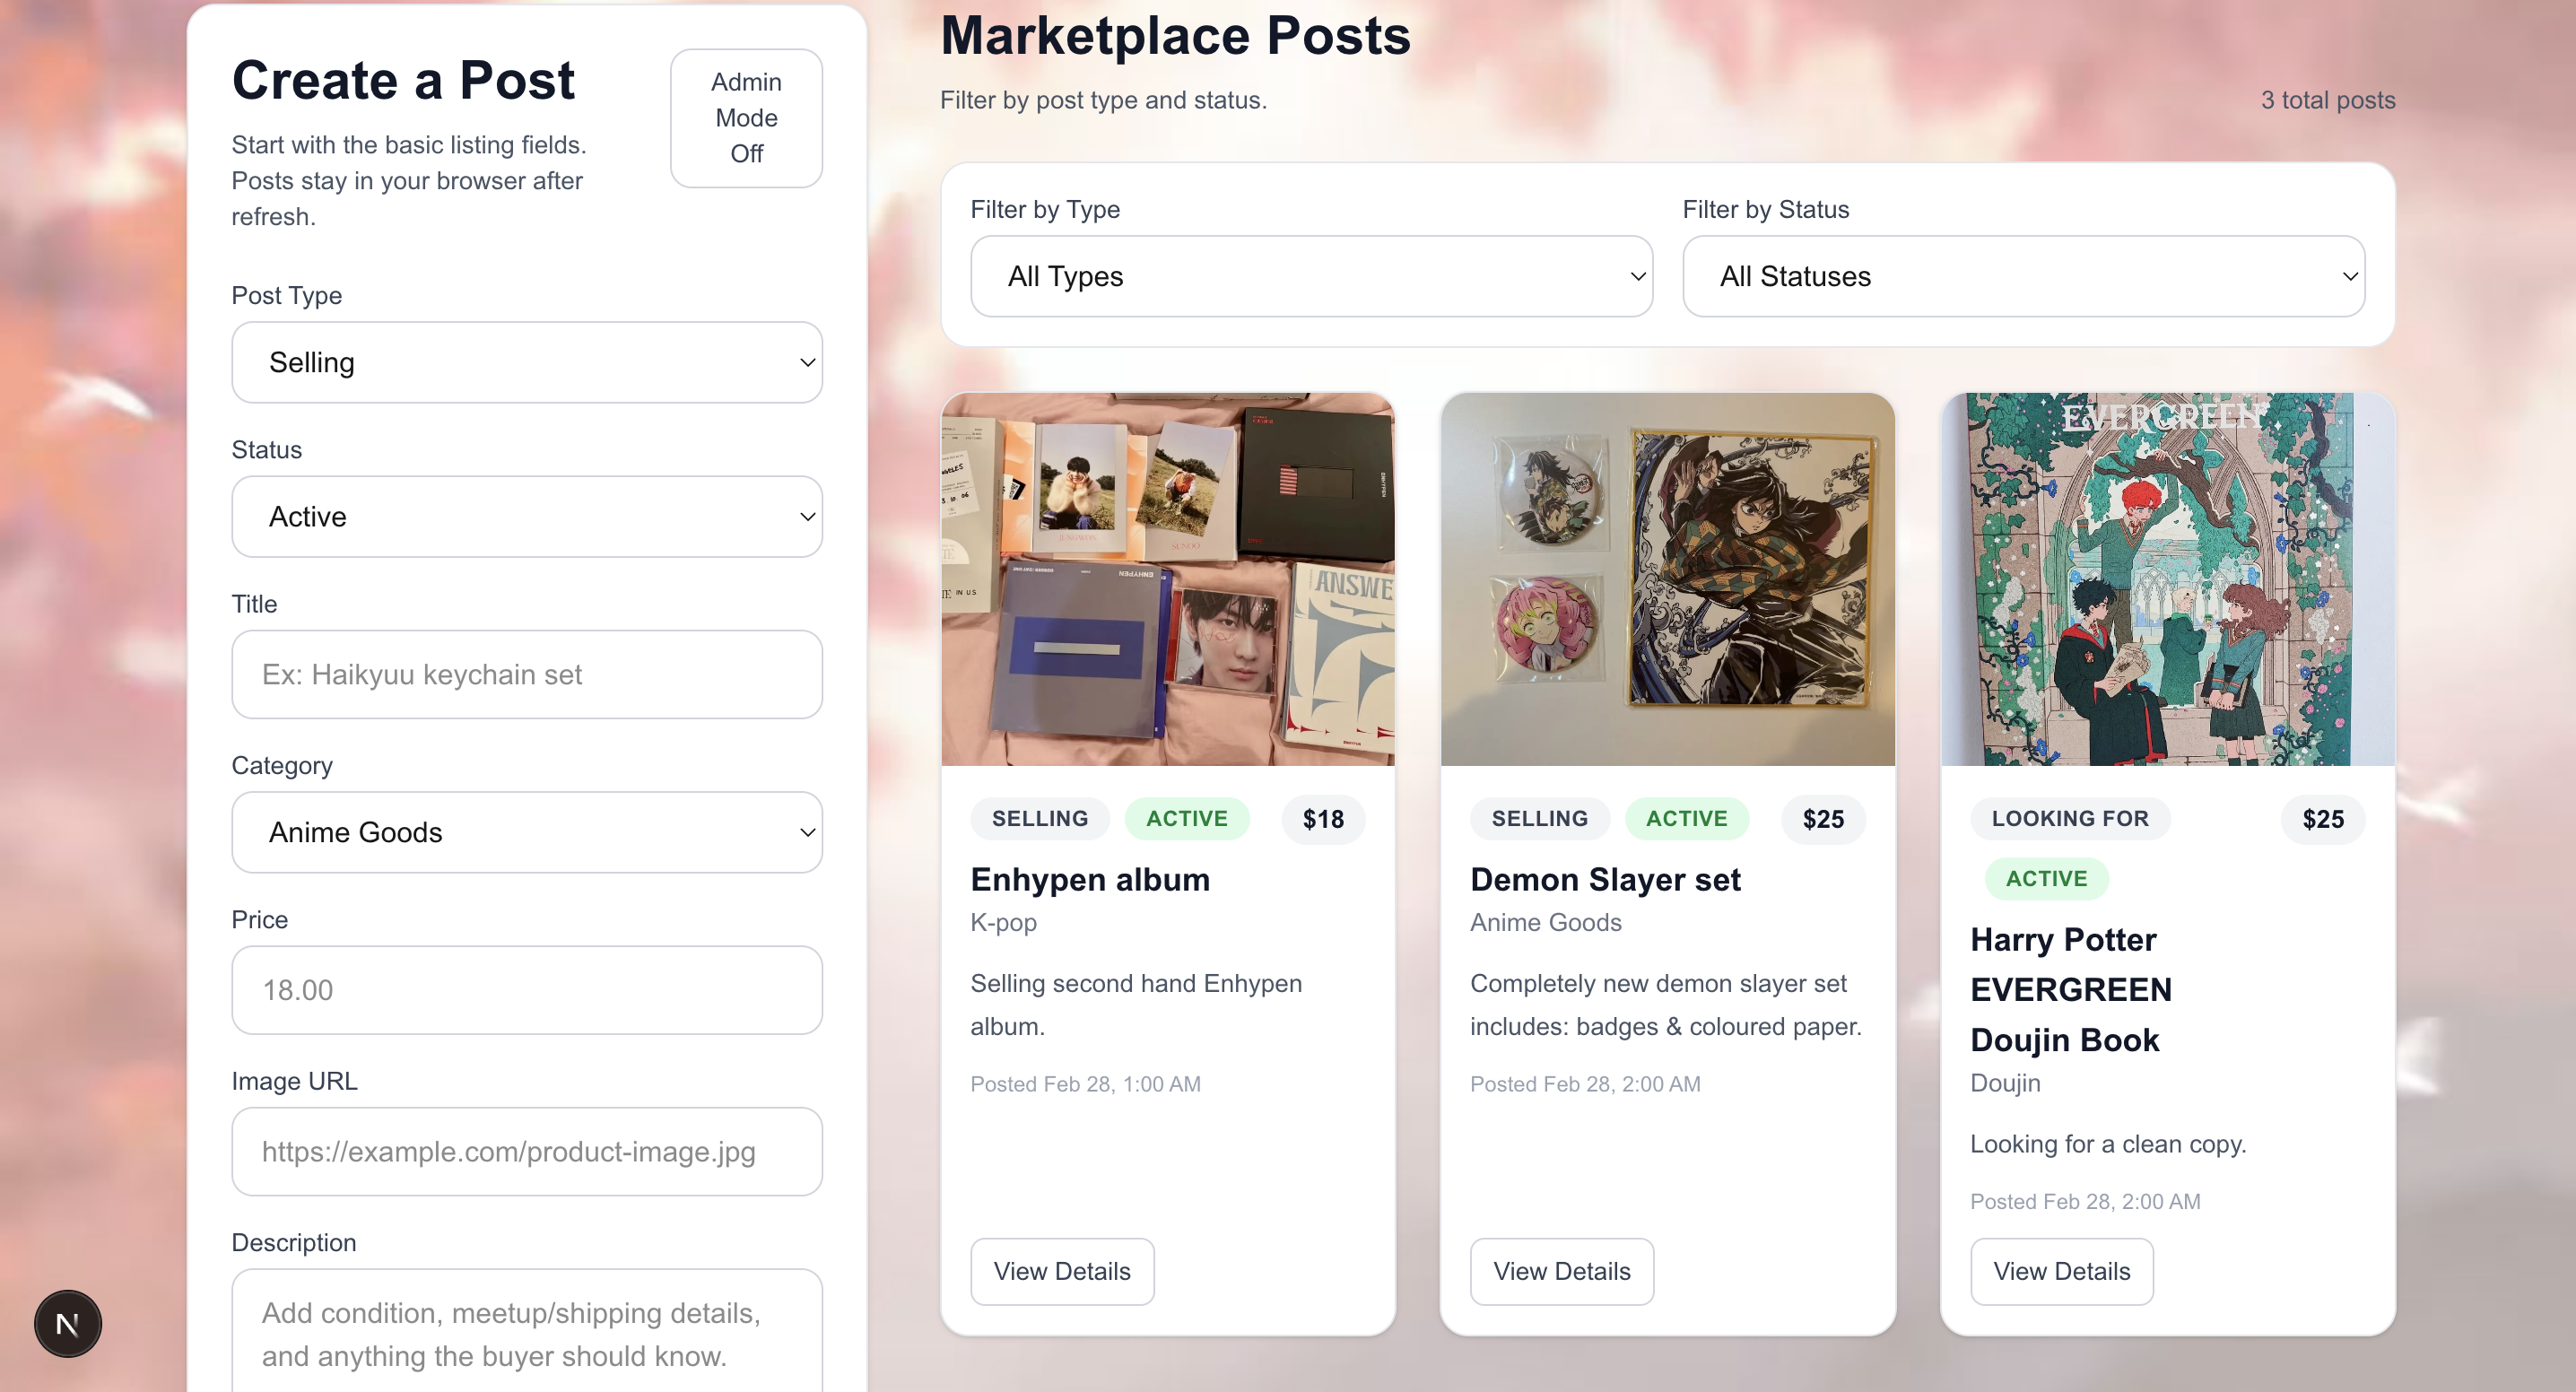View Details for Demon Slayer set
Screen dimensions: 2576x1392
[1561, 1271]
